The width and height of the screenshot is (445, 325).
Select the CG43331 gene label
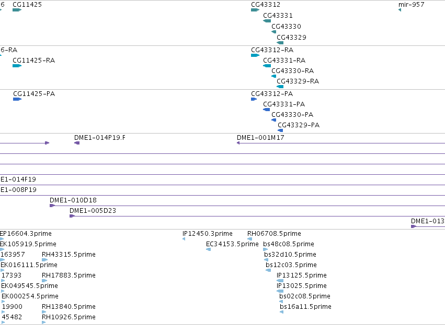coord(278,16)
